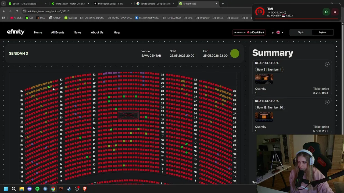Viewport: 344px width, 193px height.
Task: Click Register button
Action: pos(322,32)
